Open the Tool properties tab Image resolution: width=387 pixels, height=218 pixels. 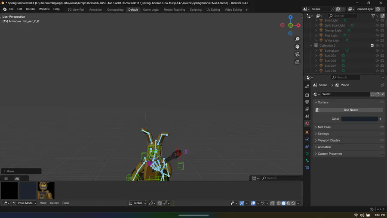coord(307,86)
